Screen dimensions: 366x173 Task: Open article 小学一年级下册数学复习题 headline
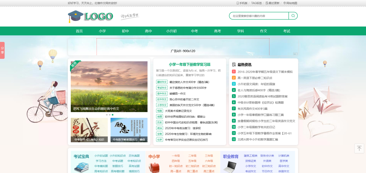pos(189,64)
